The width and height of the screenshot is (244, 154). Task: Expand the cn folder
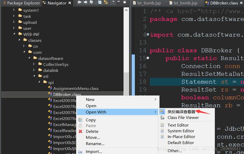point(24,46)
